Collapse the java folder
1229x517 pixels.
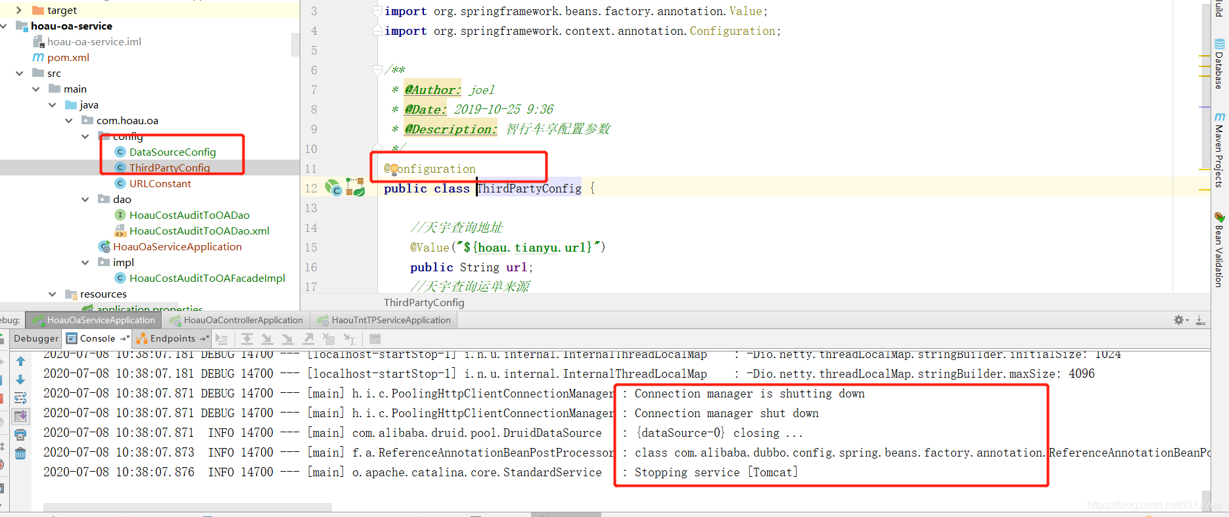pyautogui.click(x=52, y=104)
